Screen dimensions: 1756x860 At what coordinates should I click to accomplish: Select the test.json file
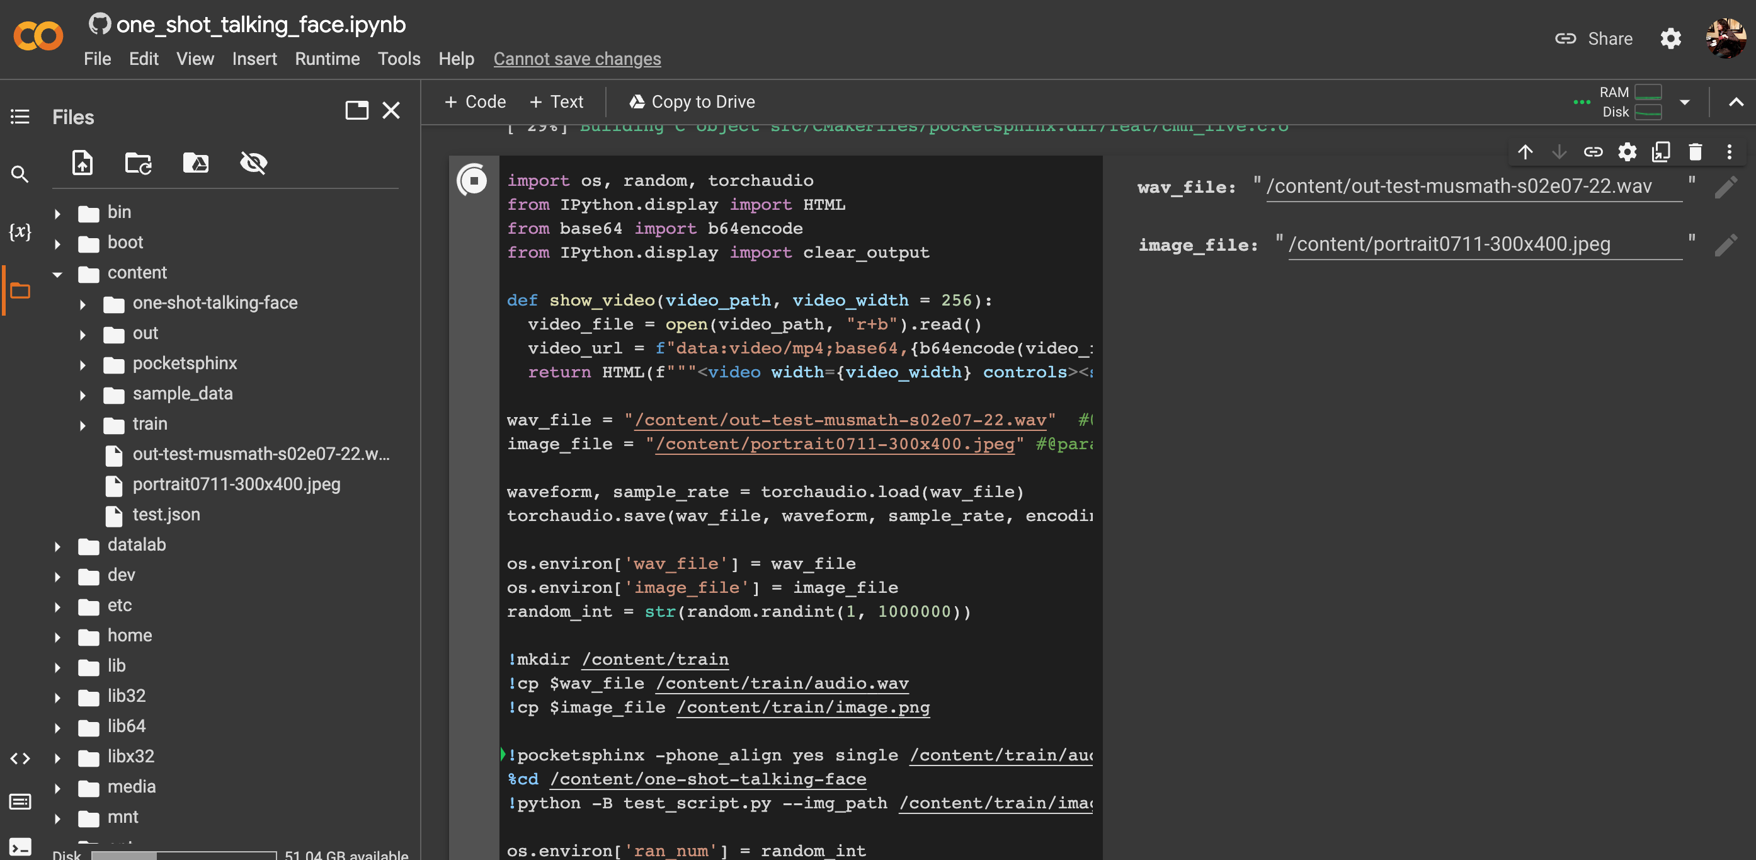pos(166,514)
